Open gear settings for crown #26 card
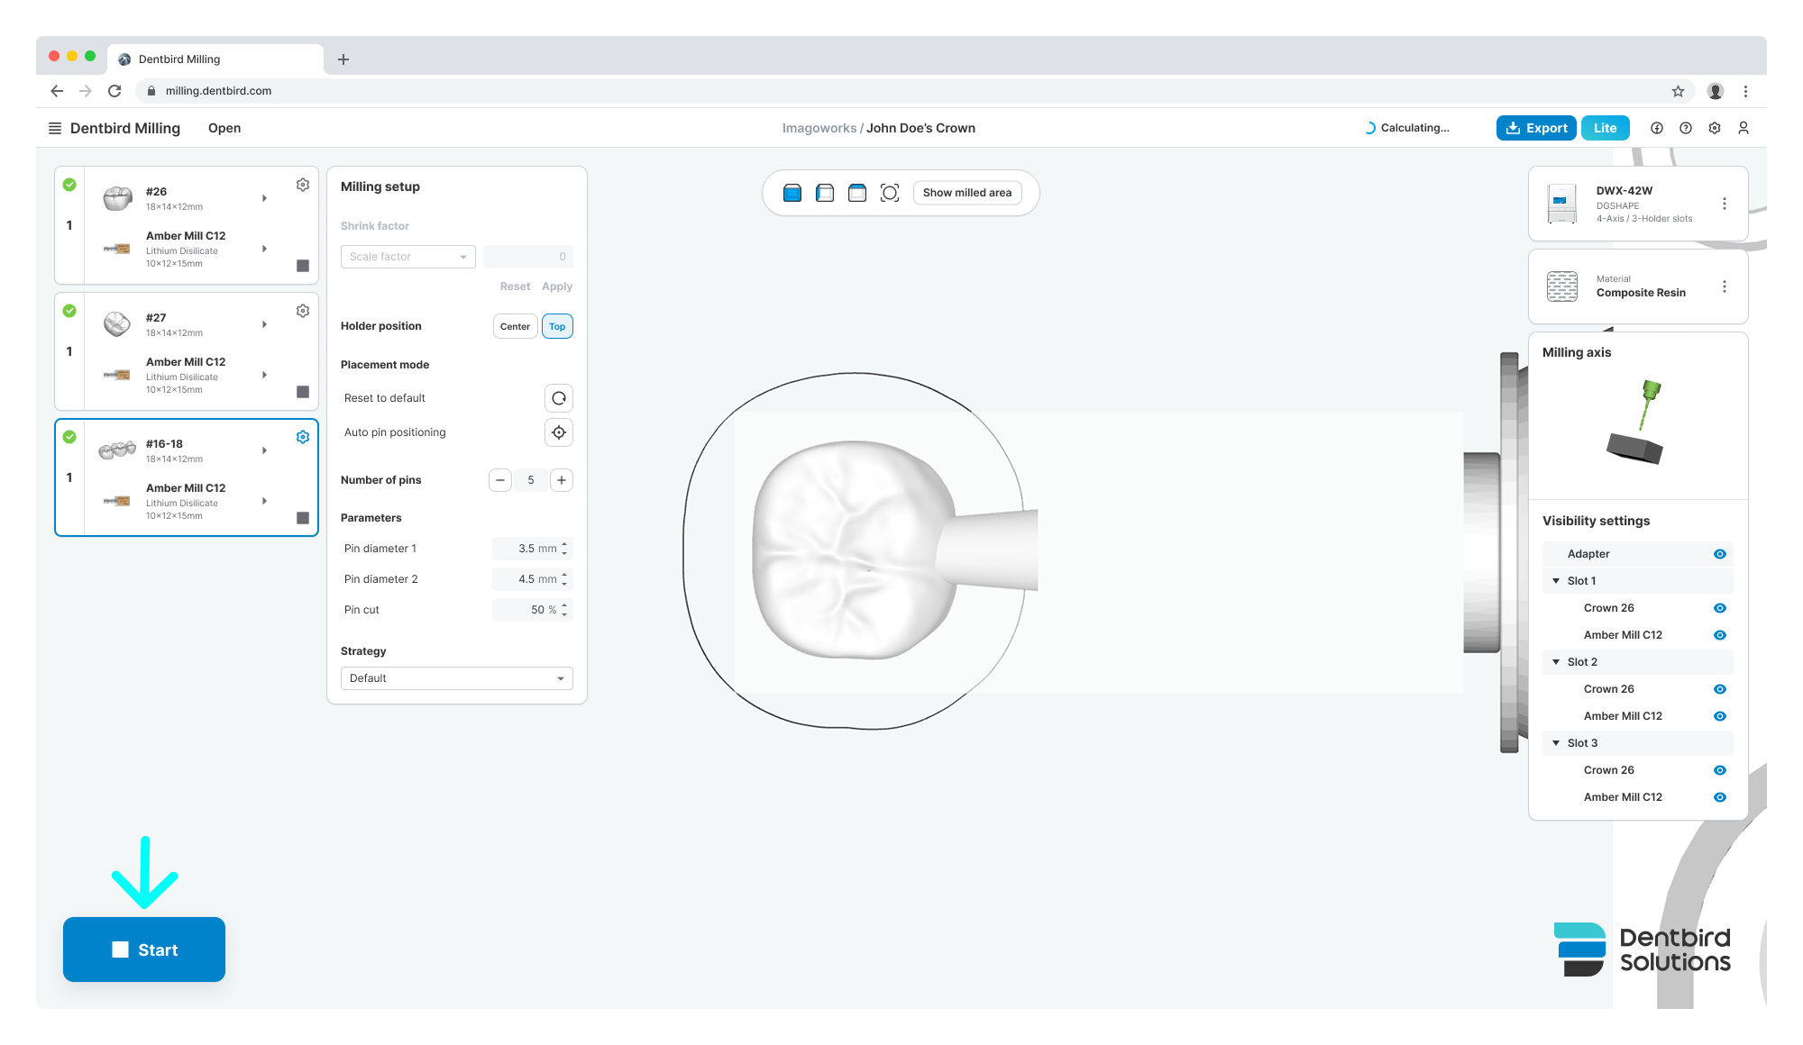The width and height of the screenshot is (1803, 1045). point(303,185)
